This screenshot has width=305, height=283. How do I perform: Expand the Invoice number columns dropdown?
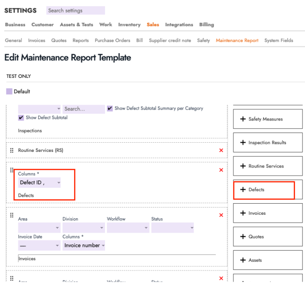(x=84, y=245)
